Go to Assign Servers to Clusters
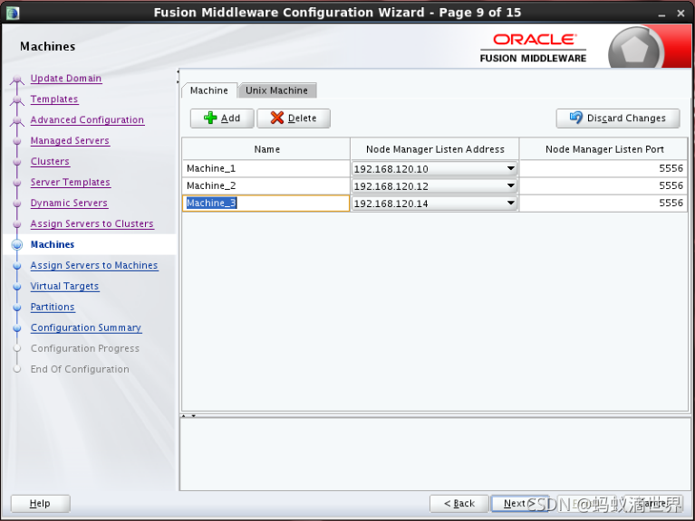 click(92, 223)
